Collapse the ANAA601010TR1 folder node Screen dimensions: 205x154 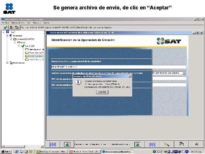point(11,39)
